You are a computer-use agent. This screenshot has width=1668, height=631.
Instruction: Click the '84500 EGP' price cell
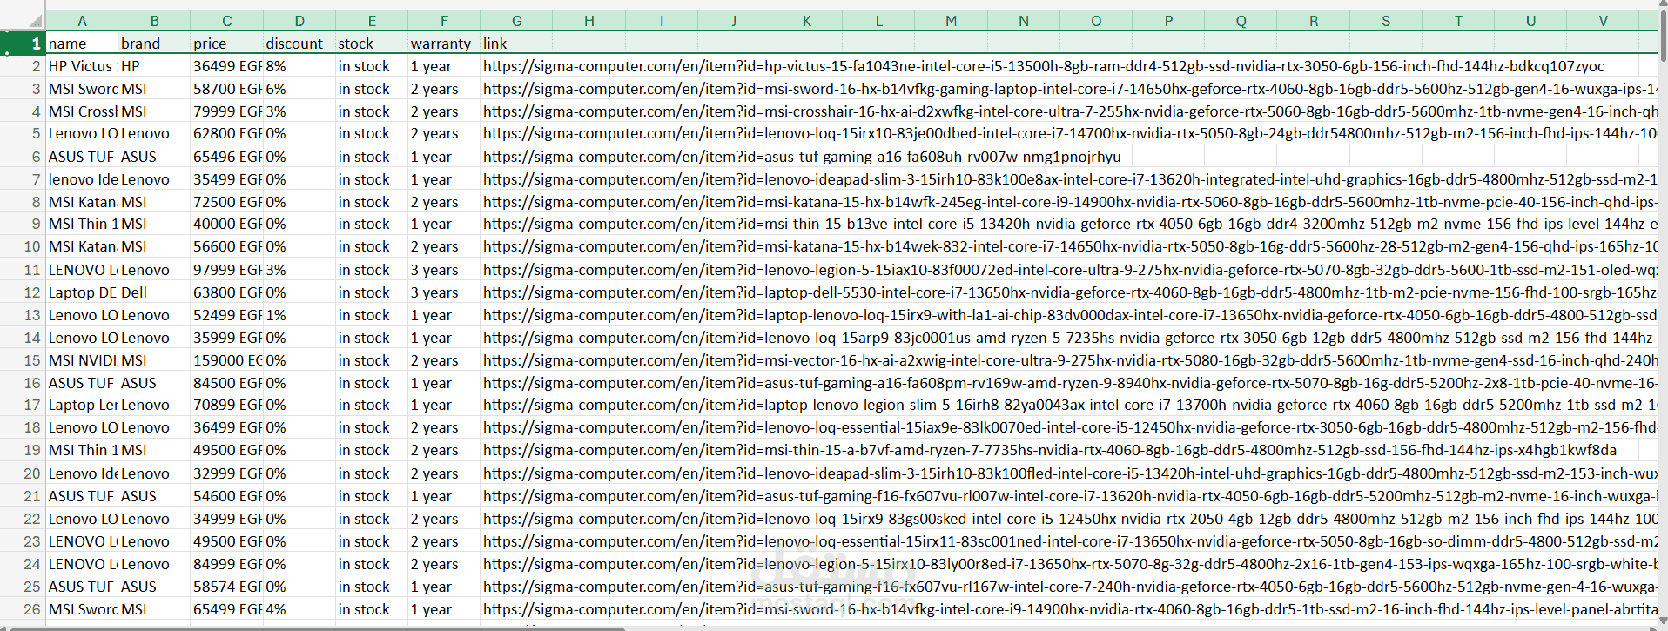227,383
